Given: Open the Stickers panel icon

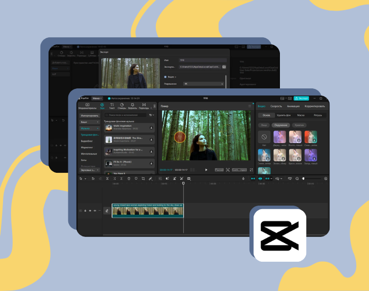Looking at the screenshot, I should click(x=122, y=106).
